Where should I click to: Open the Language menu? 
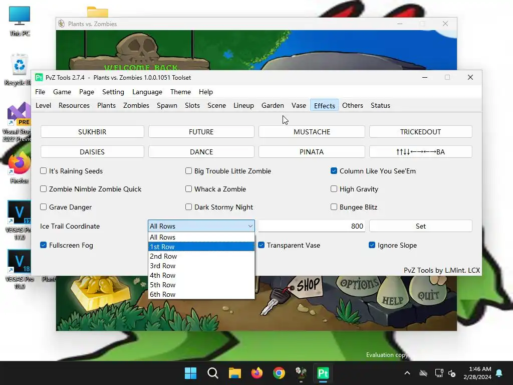[147, 92]
